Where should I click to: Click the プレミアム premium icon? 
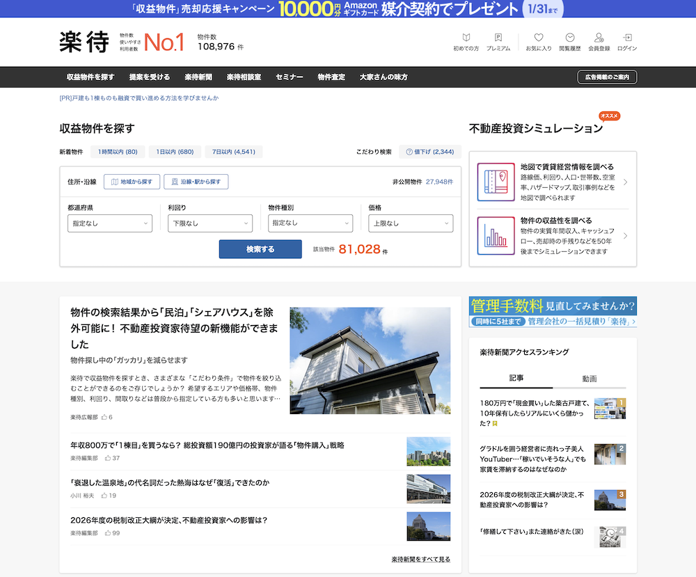click(499, 40)
